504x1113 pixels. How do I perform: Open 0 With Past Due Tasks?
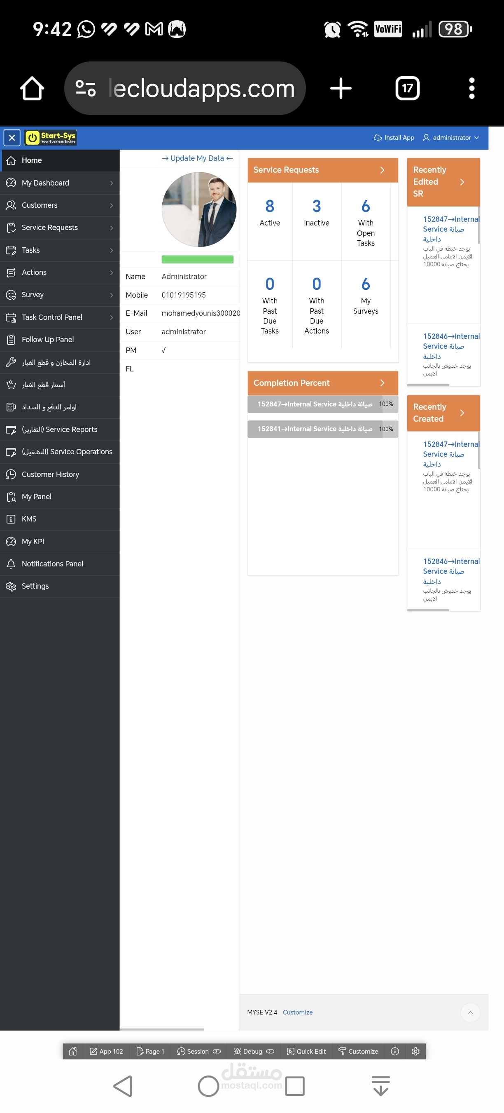(x=270, y=284)
